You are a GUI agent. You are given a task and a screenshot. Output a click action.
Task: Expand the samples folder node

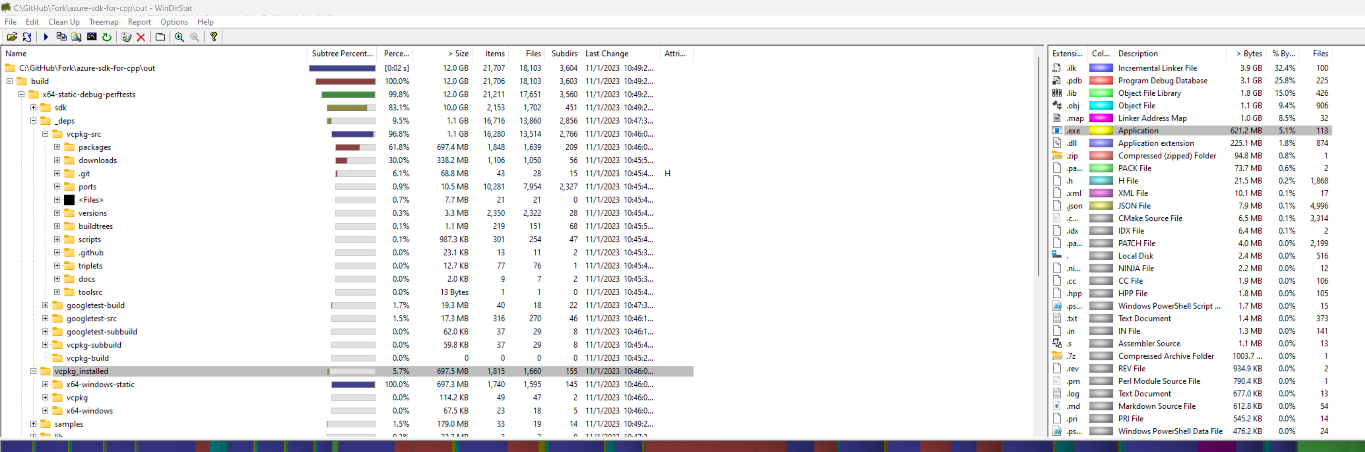pos(34,424)
